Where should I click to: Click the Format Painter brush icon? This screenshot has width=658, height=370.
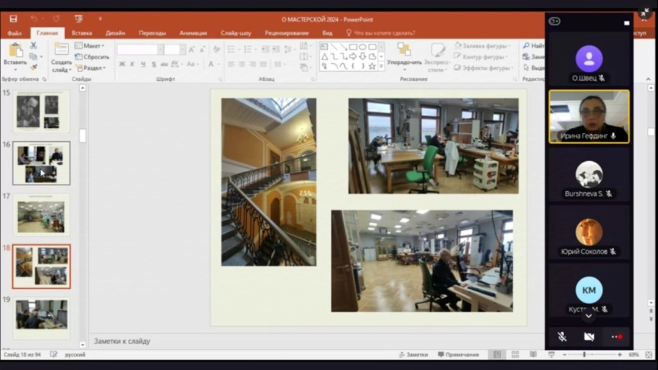tap(34, 67)
